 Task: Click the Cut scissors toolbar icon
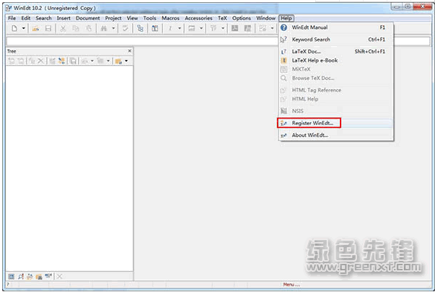pos(63,28)
